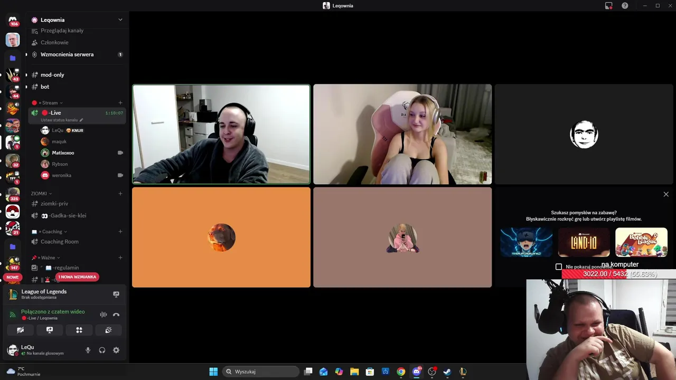Open the weather widget 7°C

pyautogui.click(x=23, y=372)
